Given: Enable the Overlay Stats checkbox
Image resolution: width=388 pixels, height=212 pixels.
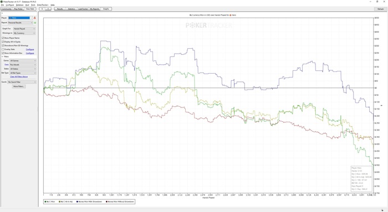Looking at the screenshot, I should (3, 49).
